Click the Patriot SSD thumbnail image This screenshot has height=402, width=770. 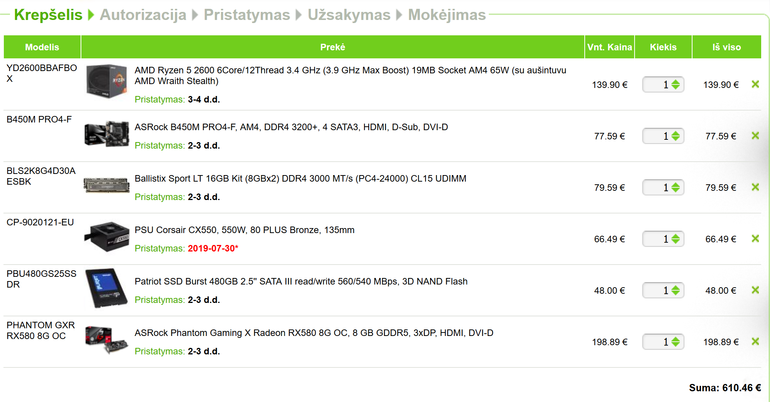tap(107, 288)
